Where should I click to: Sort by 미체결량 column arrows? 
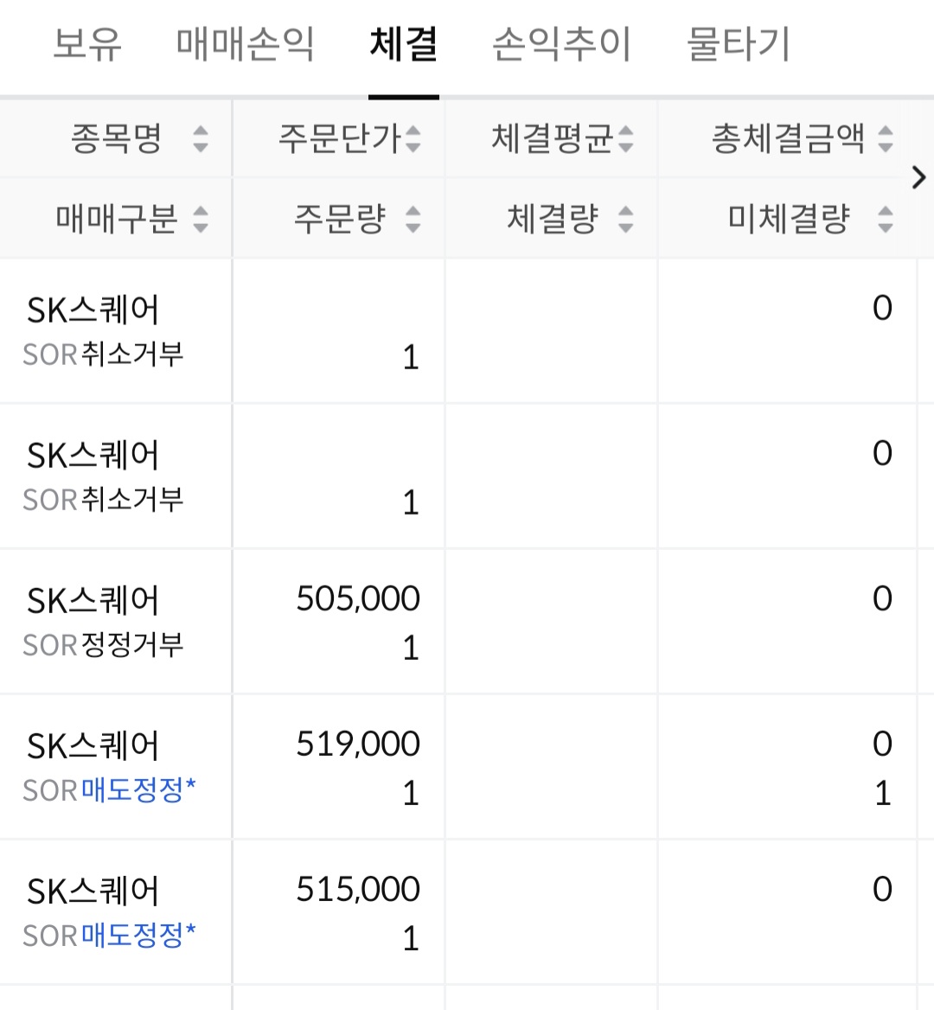[x=886, y=219]
